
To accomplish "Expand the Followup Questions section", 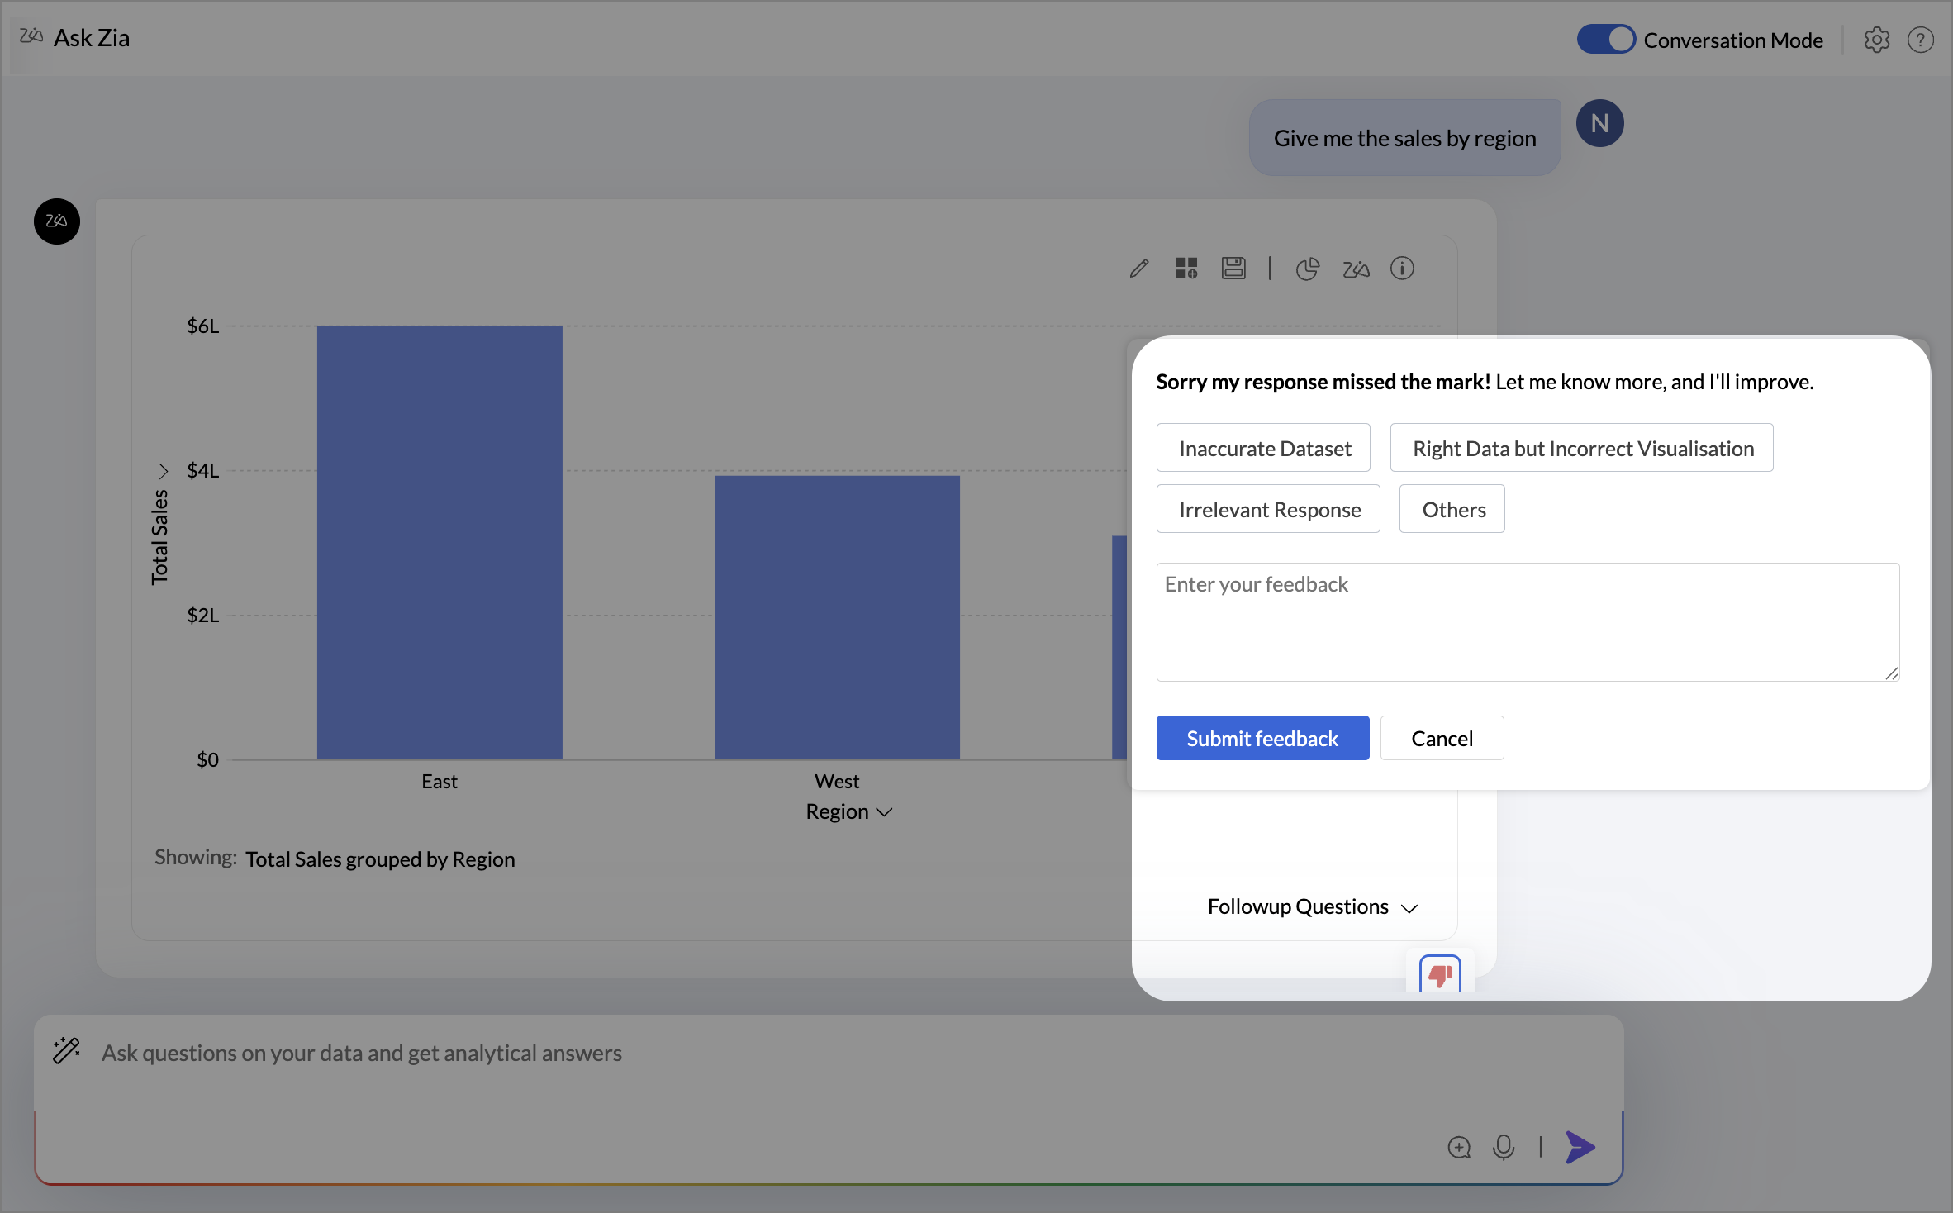I will [x=1312, y=906].
